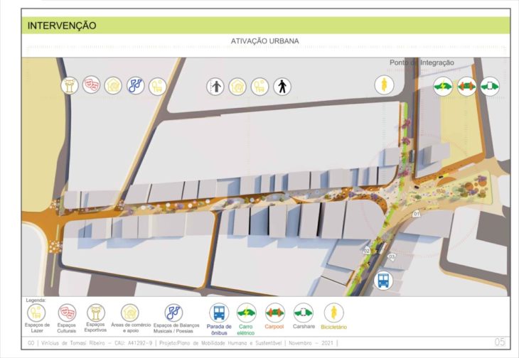This screenshot has width=519, height=358.
Task: Click the Espaços de Balanços Musicais legend icon
Action: tap(173, 313)
